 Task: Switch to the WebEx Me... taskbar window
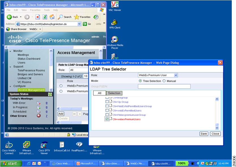point(136,164)
